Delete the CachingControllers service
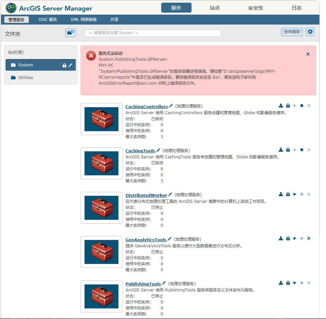The height and width of the screenshot is (319, 326). pos(309,106)
